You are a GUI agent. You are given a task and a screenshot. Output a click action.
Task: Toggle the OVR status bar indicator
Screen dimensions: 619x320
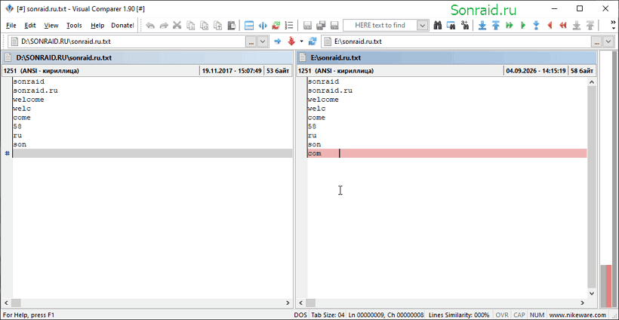coord(502,315)
